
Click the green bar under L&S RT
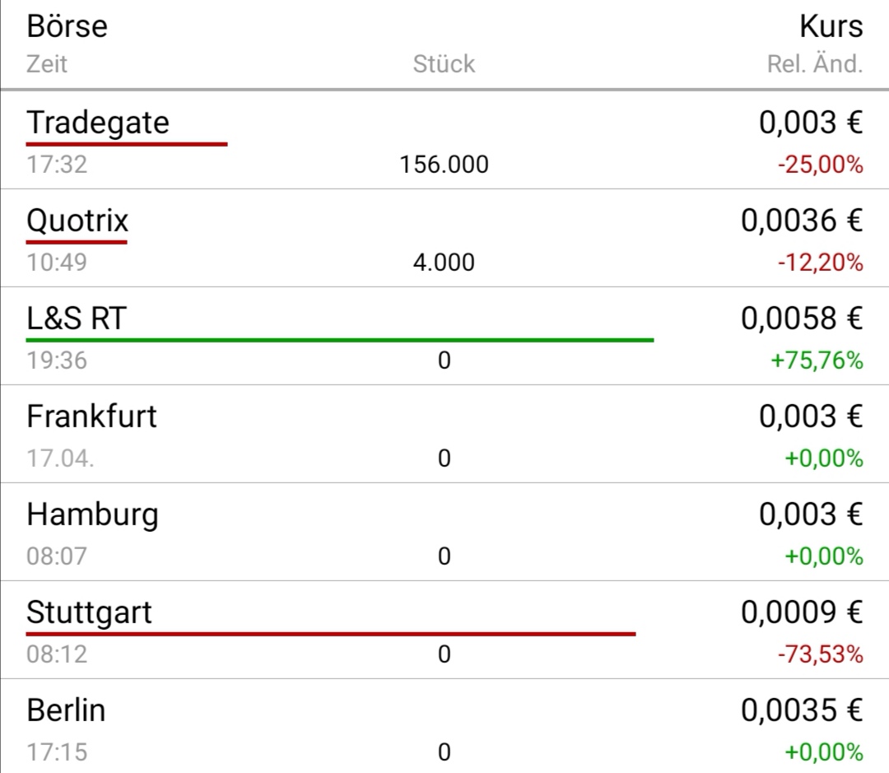[x=339, y=339]
